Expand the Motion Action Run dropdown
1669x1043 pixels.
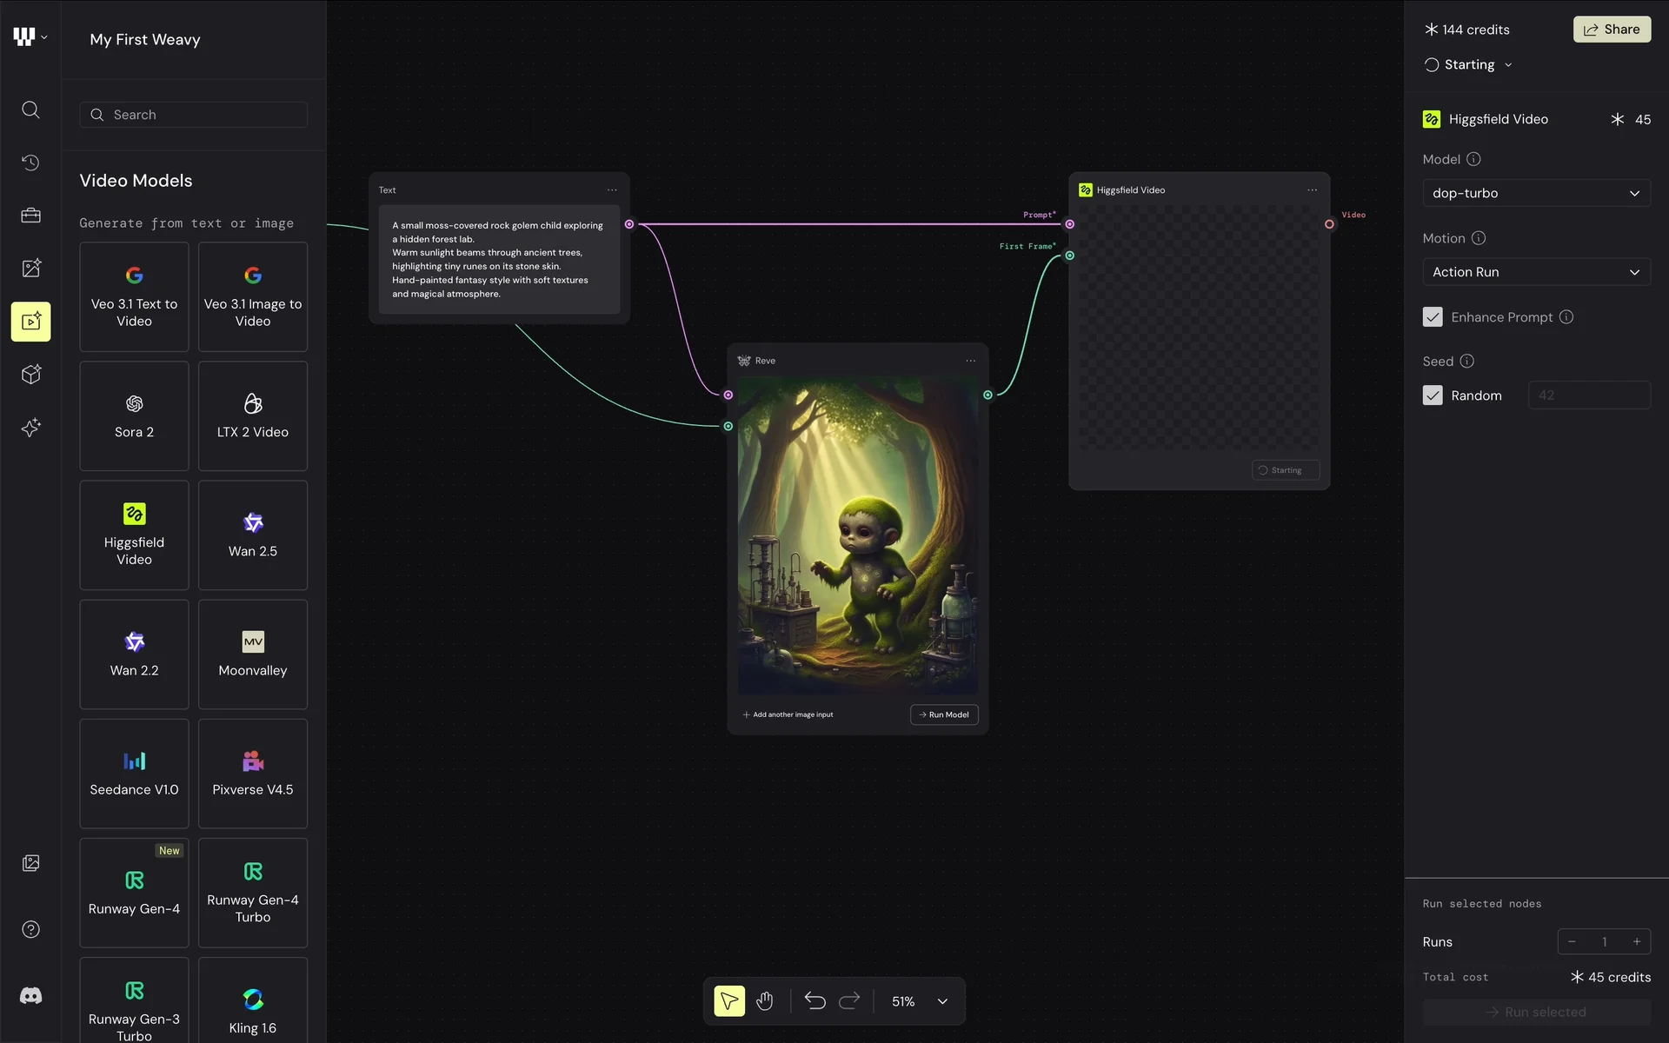coord(1536,272)
